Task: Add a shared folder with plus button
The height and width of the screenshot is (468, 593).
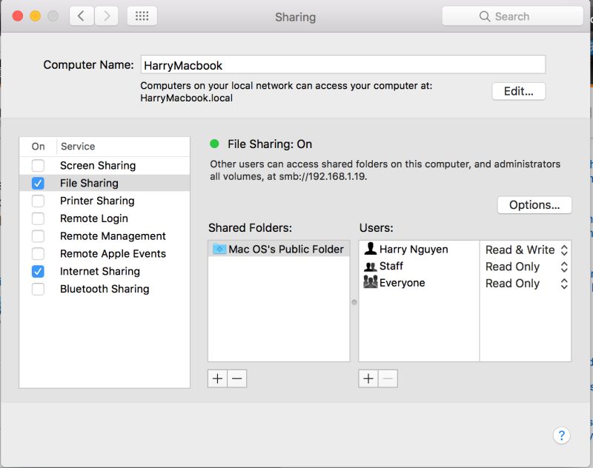Action: (217, 378)
